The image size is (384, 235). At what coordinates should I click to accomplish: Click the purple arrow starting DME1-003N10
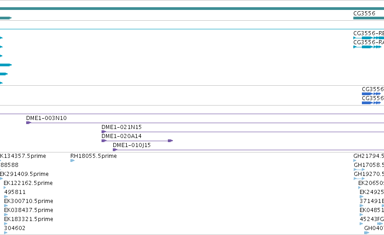coord(28,123)
